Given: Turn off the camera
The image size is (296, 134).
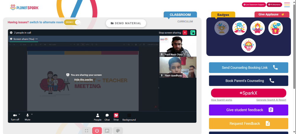Looking at the screenshot, I should point(15,117).
